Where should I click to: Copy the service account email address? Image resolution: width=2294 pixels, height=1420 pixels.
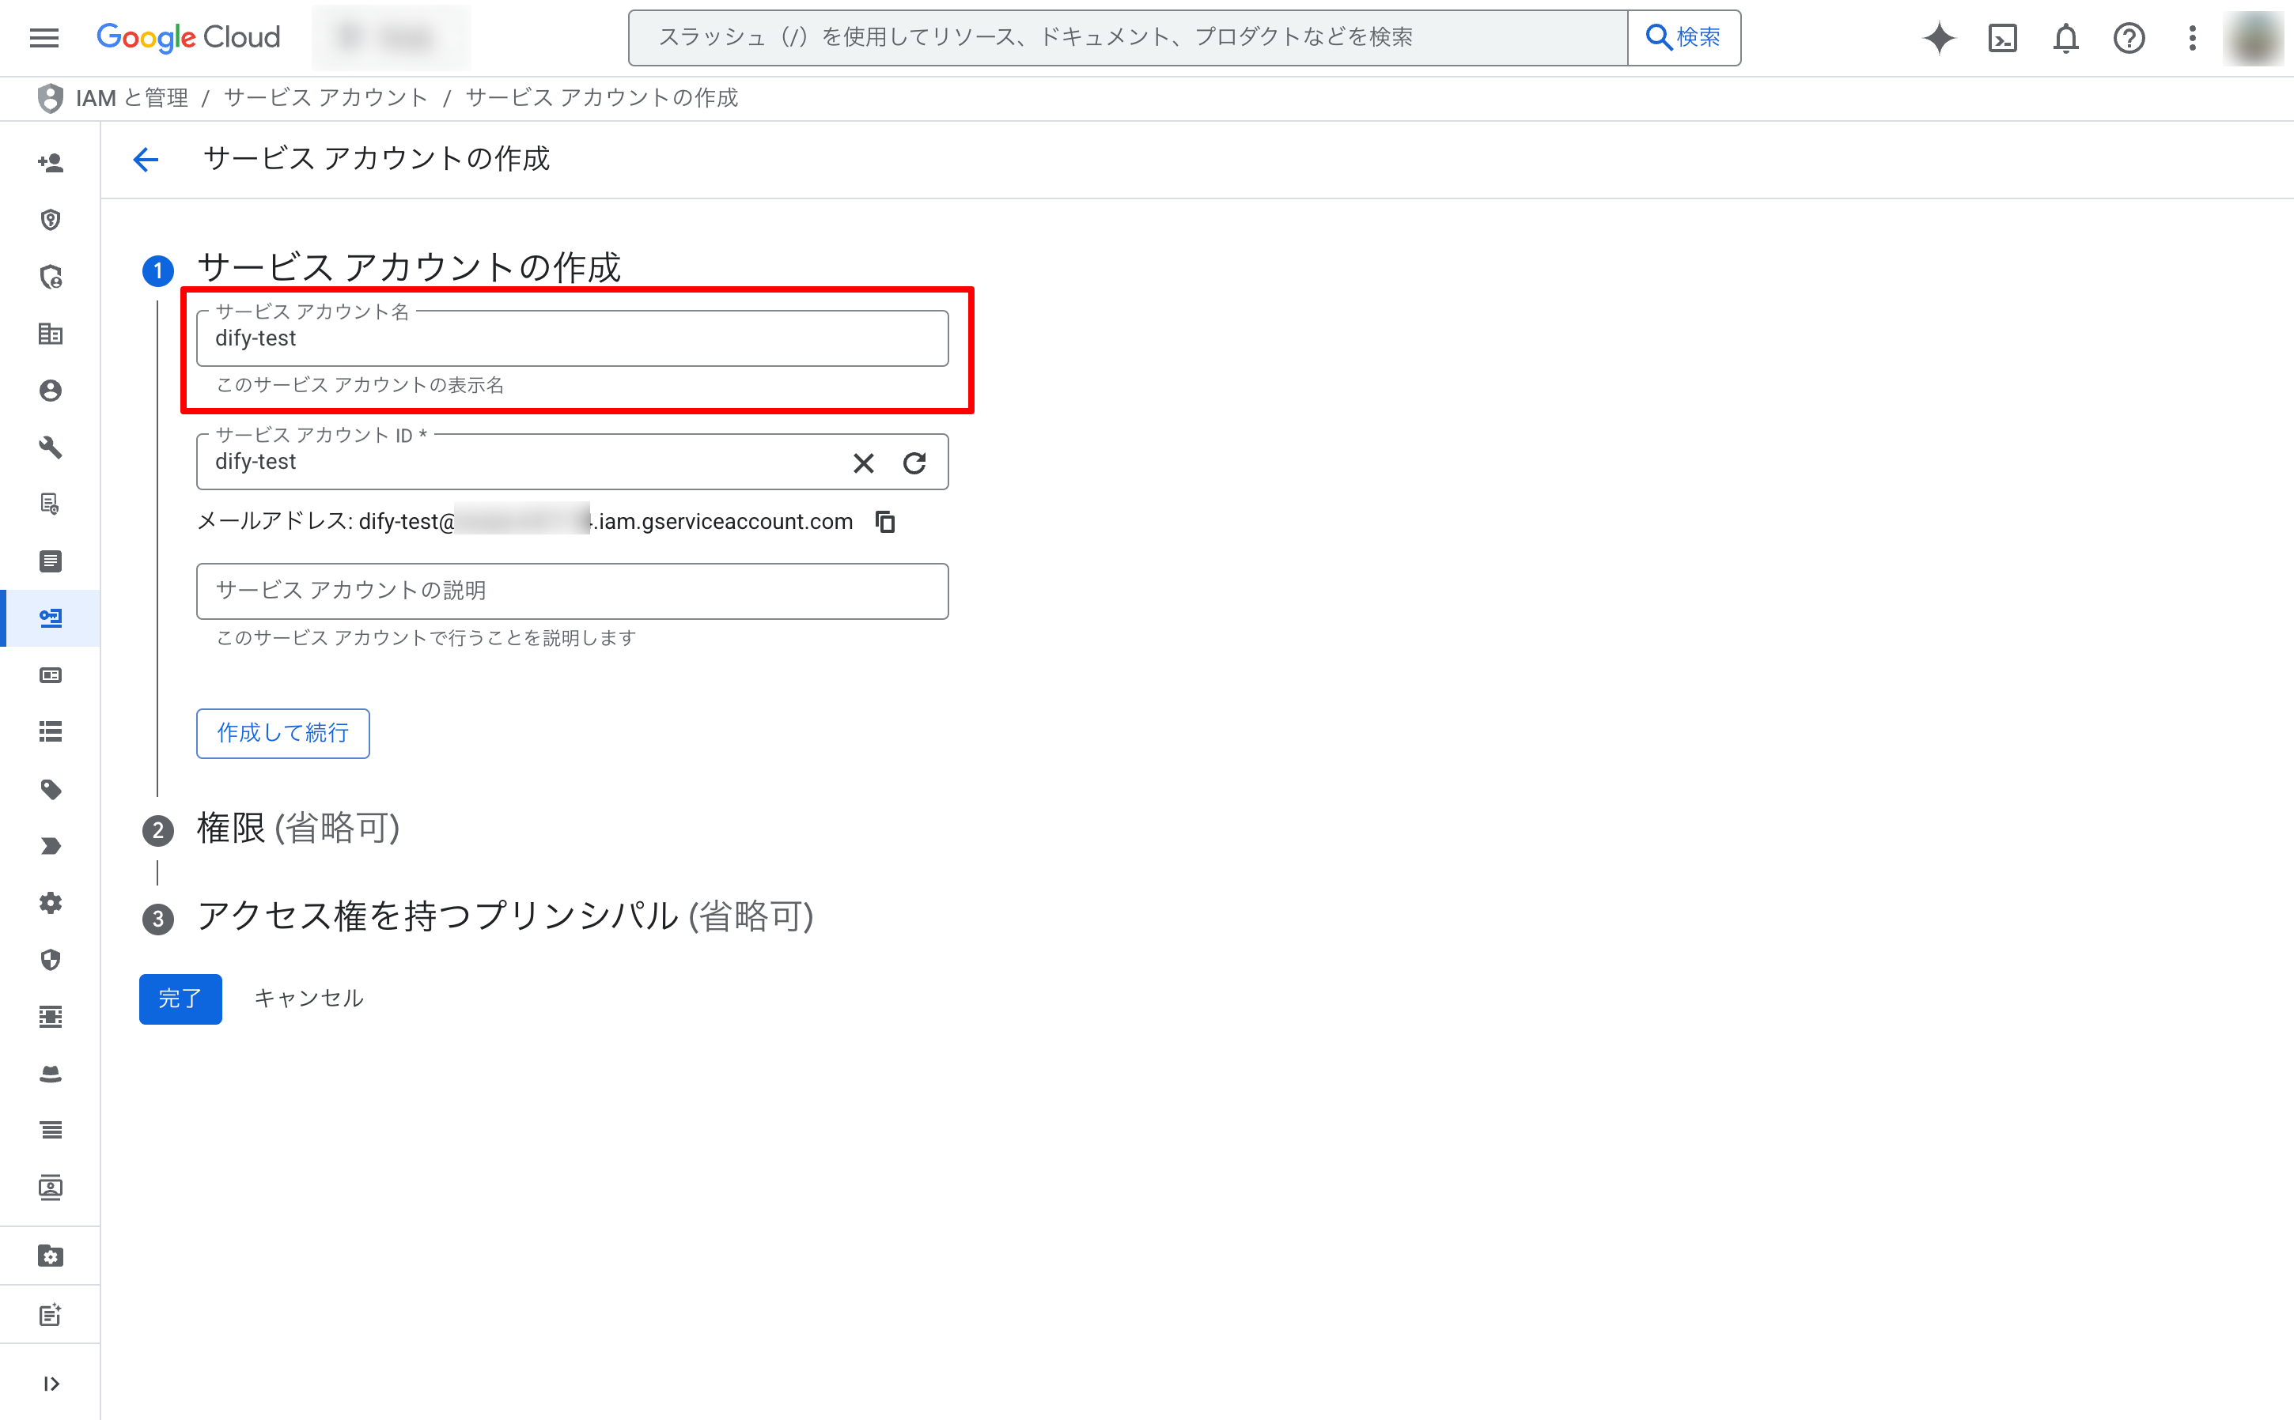point(884,521)
